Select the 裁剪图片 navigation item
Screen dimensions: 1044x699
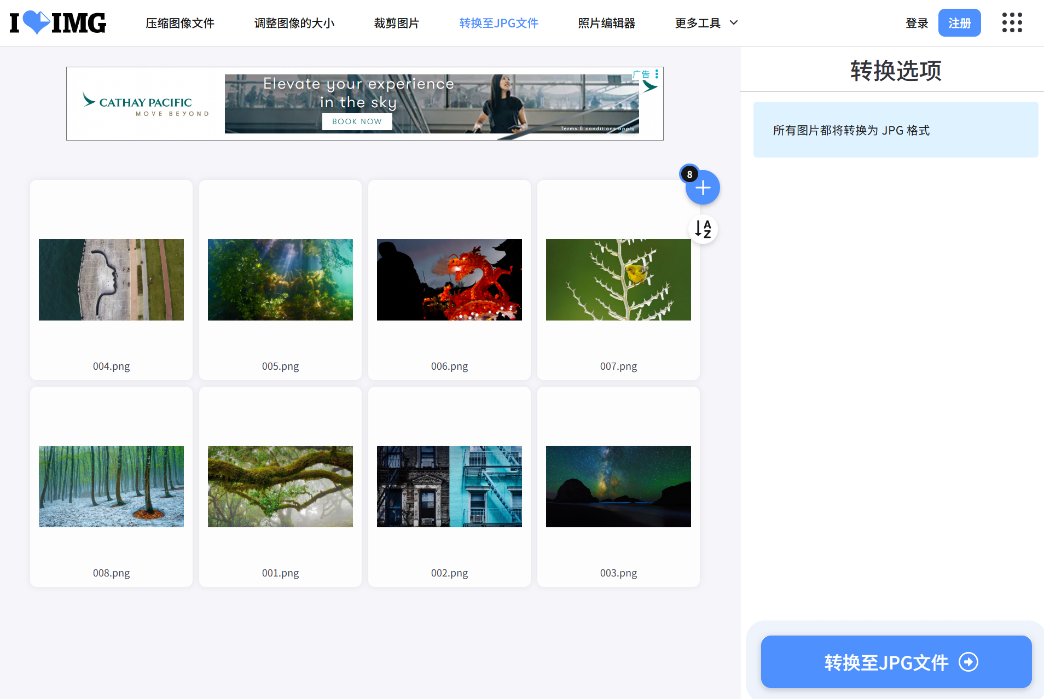pos(396,23)
